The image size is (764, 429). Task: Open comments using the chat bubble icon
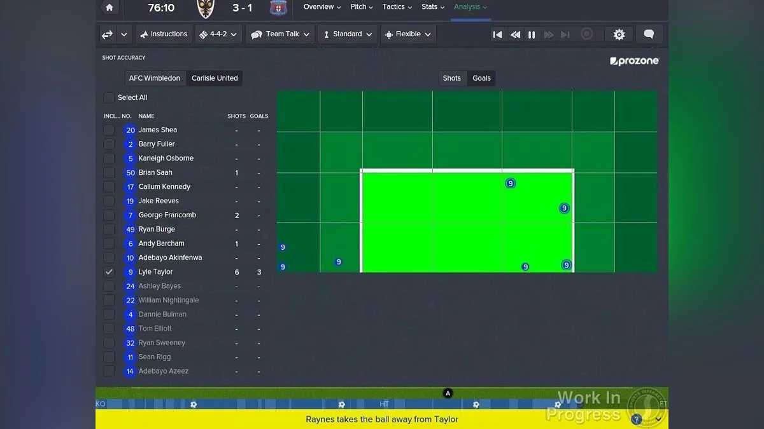coord(649,34)
